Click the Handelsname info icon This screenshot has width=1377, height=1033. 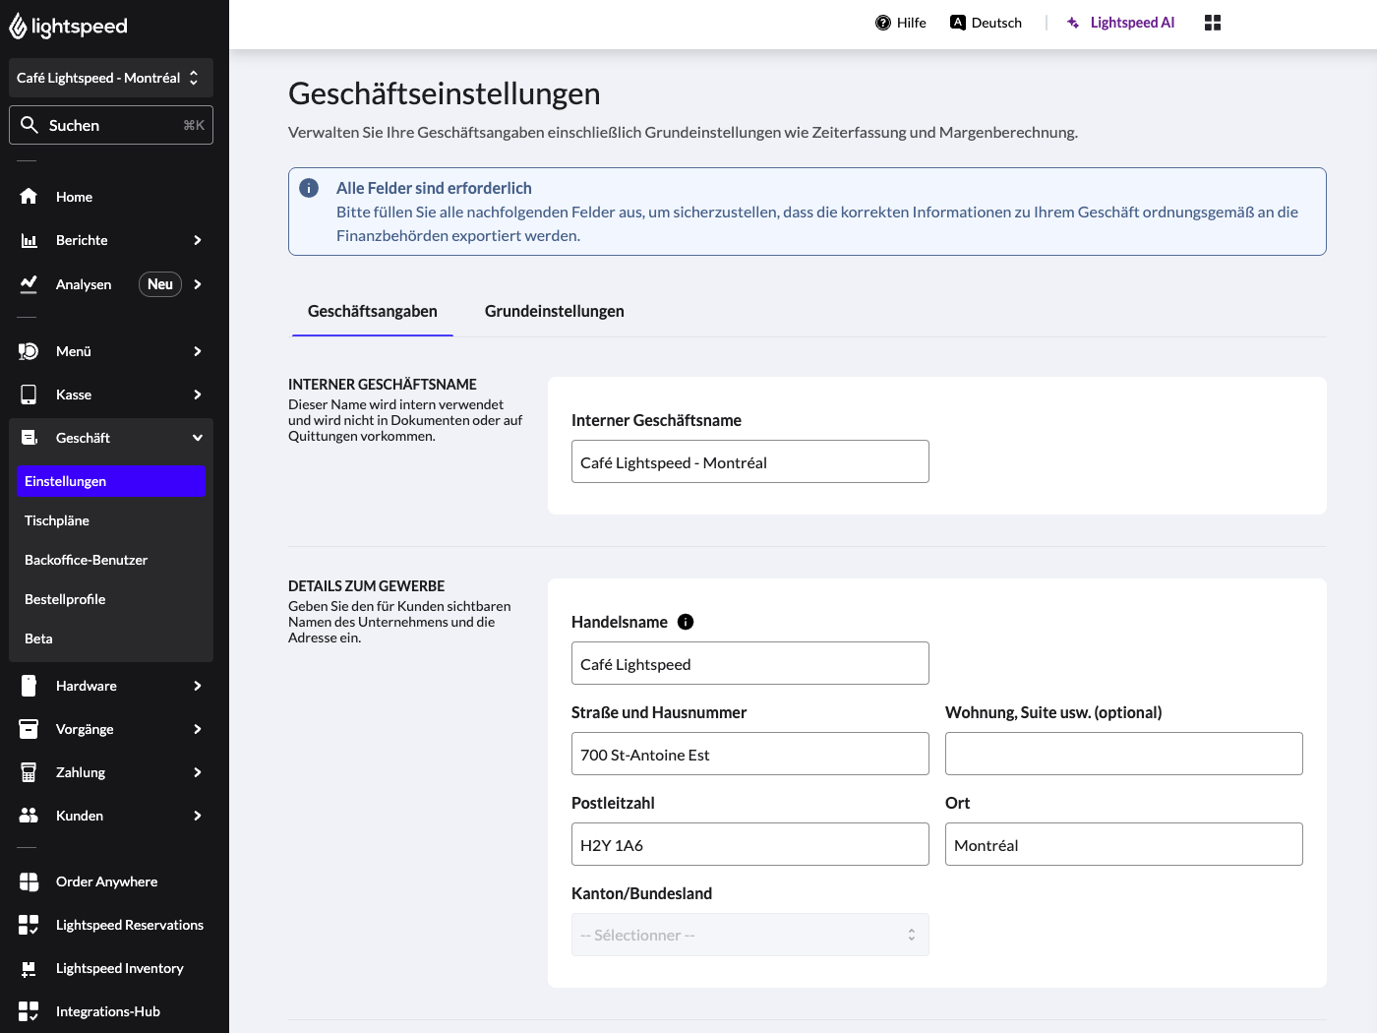687,622
